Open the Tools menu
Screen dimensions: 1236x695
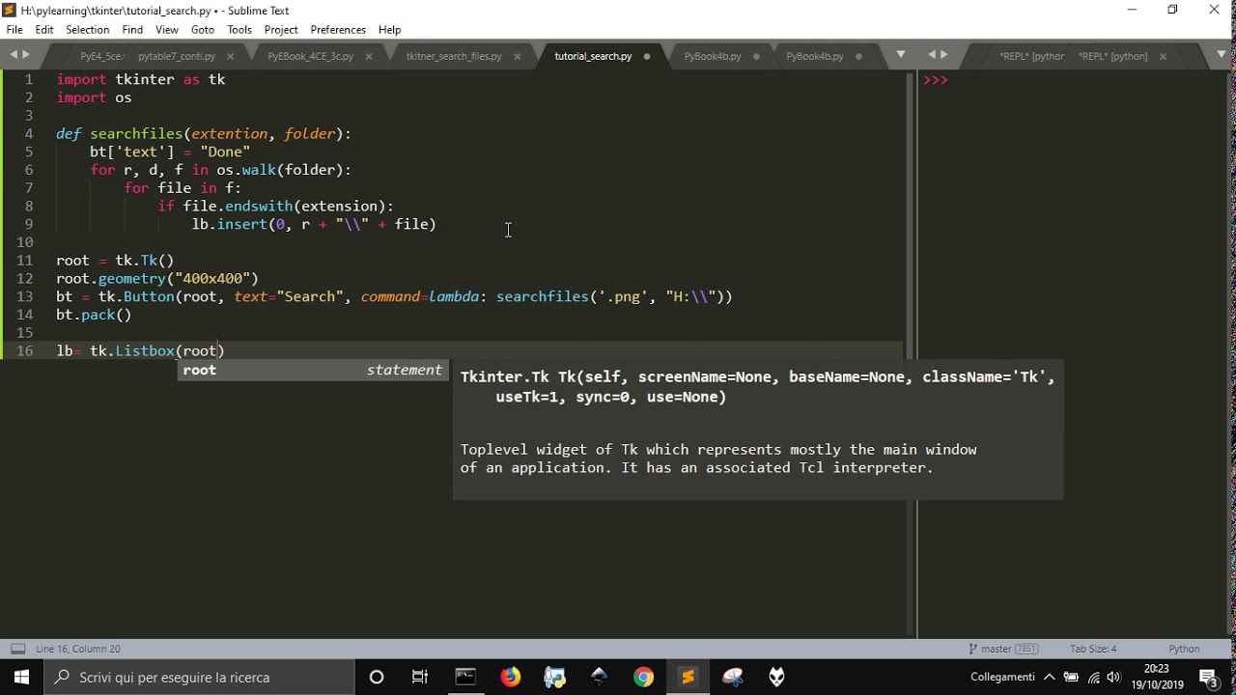pyautogui.click(x=239, y=30)
